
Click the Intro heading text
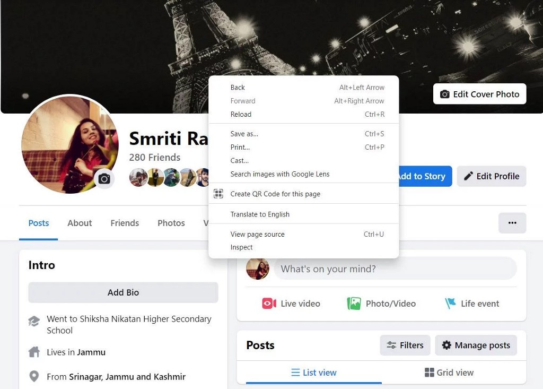pyautogui.click(x=41, y=265)
